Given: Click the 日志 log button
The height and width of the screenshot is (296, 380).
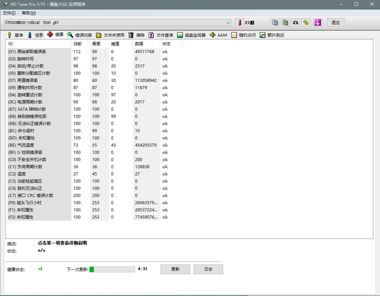Looking at the screenshot, I should click(208, 269).
